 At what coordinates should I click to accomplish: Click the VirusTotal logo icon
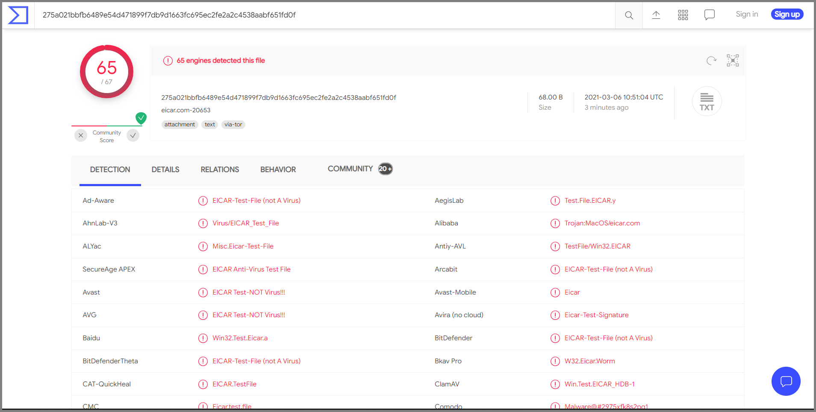(18, 15)
